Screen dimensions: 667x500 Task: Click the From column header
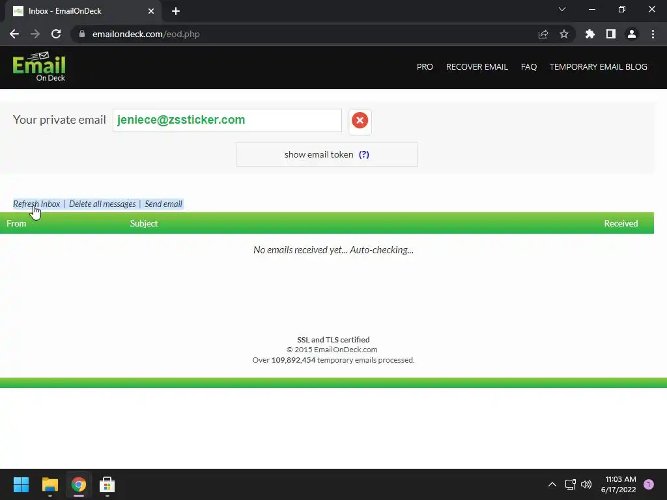(16, 223)
